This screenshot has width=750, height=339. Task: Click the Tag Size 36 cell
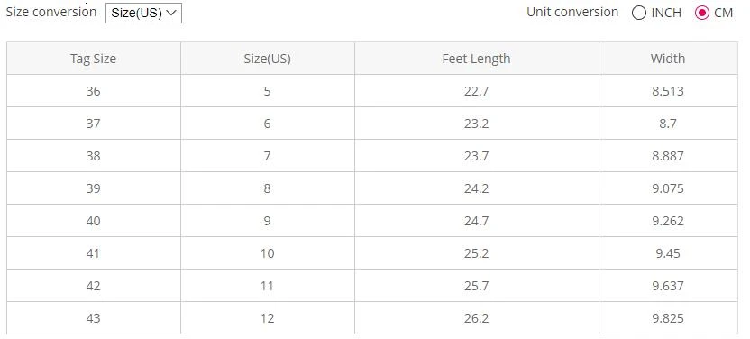tap(94, 91)
